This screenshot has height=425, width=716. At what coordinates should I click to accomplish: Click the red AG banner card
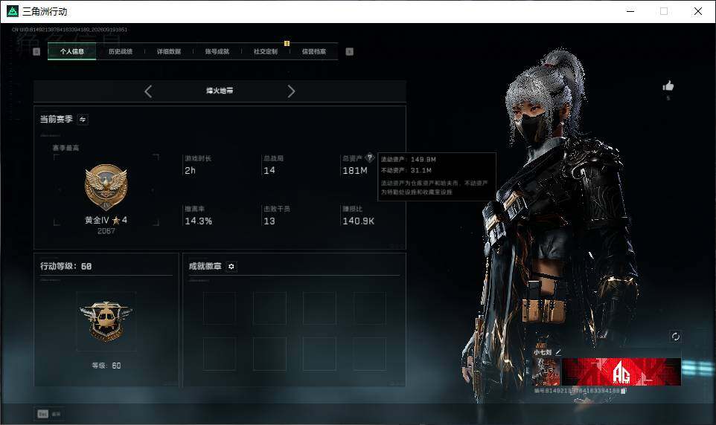tap(621, 372)
